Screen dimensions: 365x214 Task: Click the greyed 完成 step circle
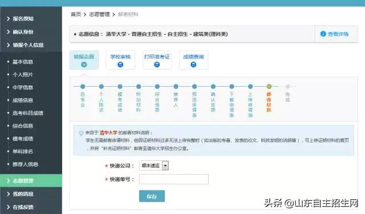tap(287, 86)
